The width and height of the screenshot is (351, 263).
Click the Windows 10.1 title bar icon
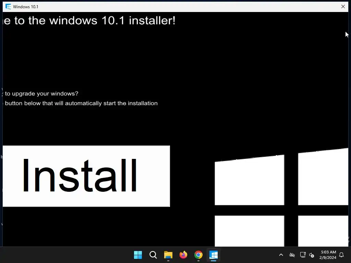point(8,7)
